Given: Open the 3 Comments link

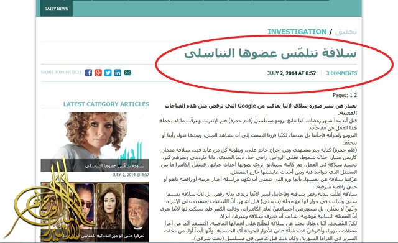Looking at the screenshot, I should [x=341, y=73].
